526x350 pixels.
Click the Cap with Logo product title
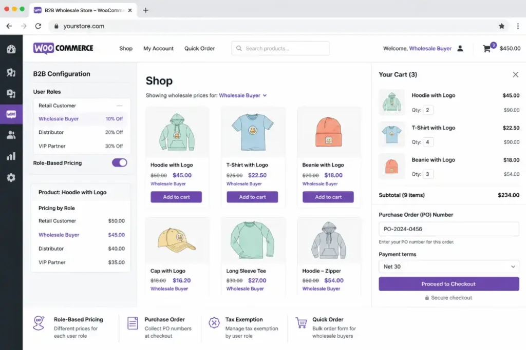[x=168, y=271]
